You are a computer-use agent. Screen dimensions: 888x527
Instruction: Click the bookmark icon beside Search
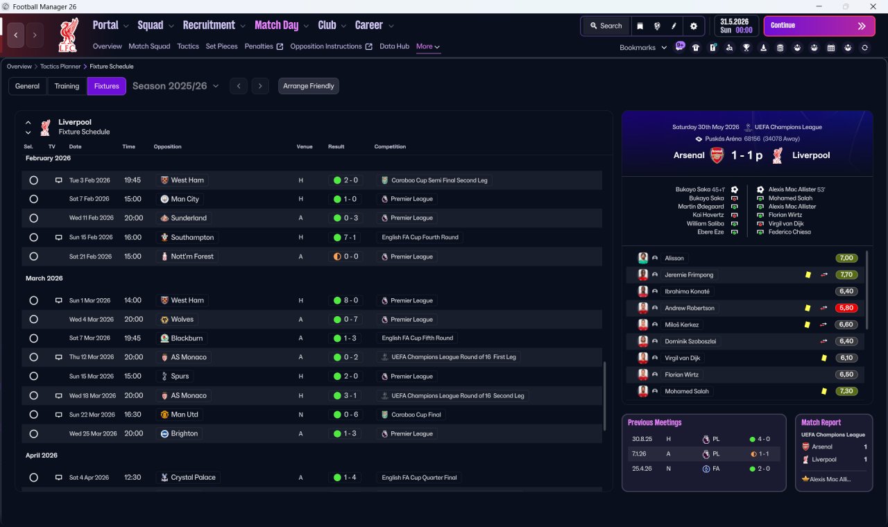pyautogui.click(x=640, y=26)
